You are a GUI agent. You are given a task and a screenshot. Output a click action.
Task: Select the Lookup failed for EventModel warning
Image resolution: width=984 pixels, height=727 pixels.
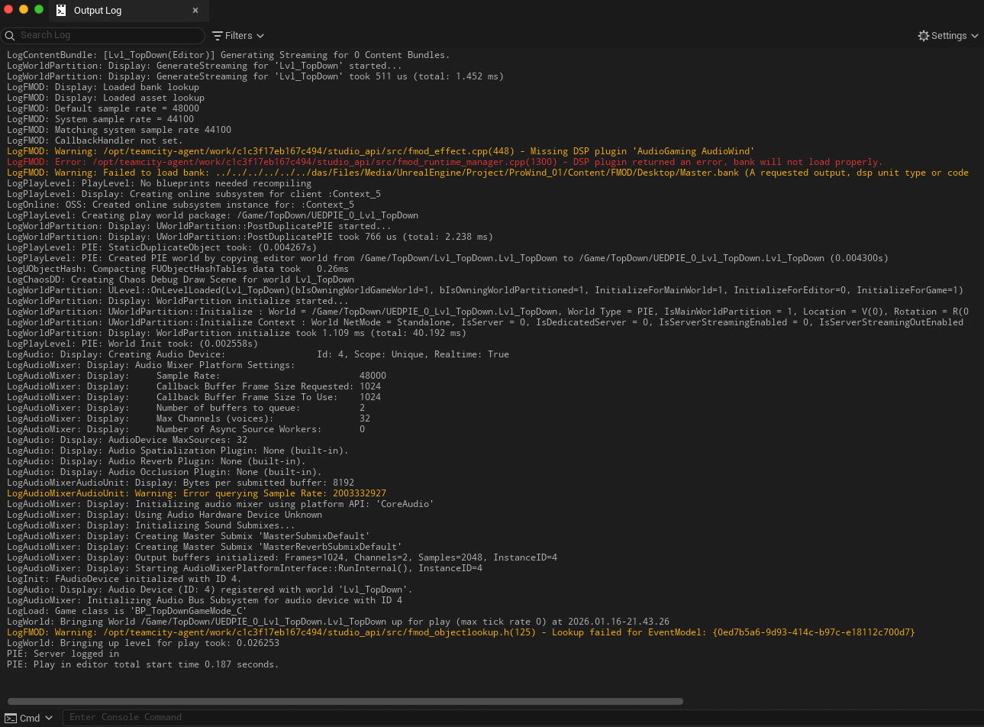(x=460, y=632)
